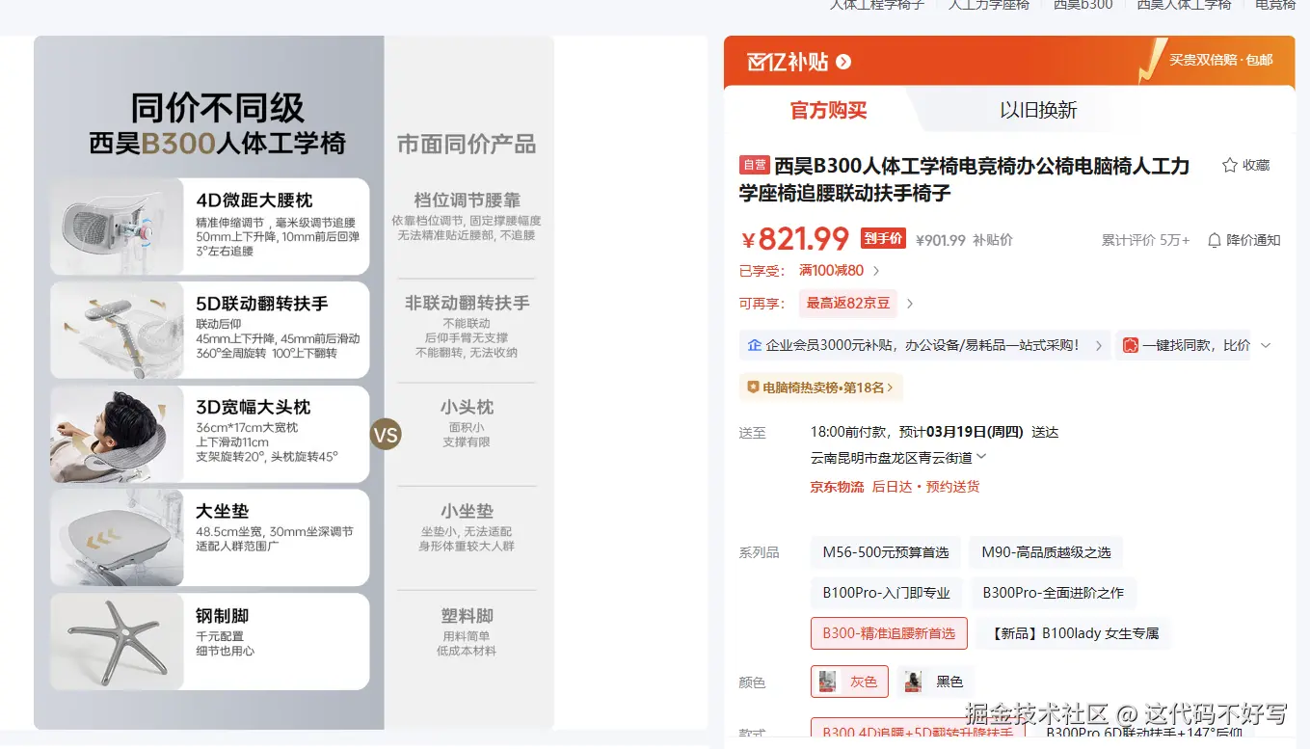Open 电竞椅 in the top navigation

point(1274,5)
